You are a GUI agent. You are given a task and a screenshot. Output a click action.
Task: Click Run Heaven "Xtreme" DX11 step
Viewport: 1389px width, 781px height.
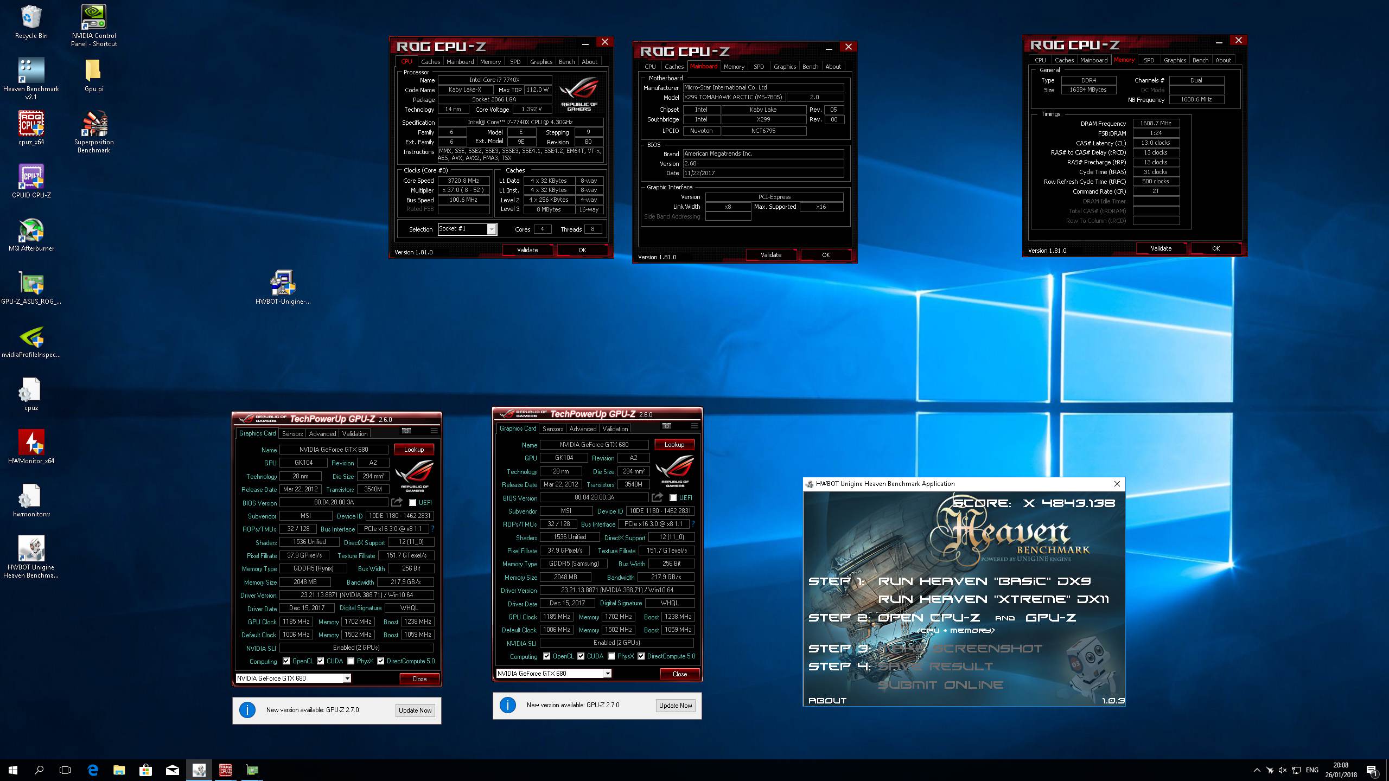coord(993,599)
